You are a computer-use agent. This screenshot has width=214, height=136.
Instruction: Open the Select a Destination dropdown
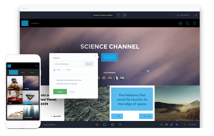69,64
